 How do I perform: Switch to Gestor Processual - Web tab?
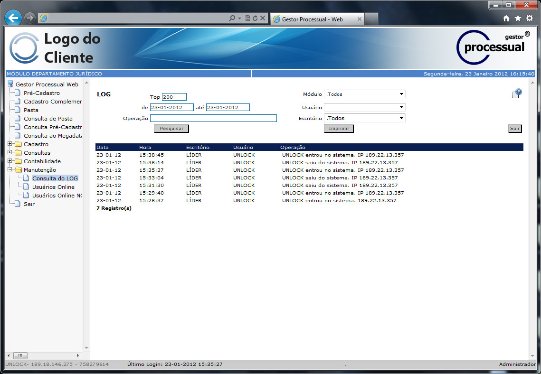[312, 19]
